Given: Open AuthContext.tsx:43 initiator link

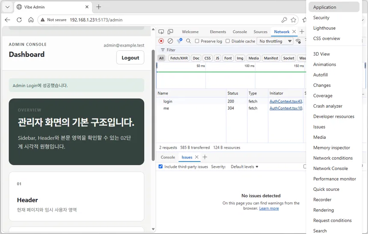Looking at the screenshot, I should [286, 102].
